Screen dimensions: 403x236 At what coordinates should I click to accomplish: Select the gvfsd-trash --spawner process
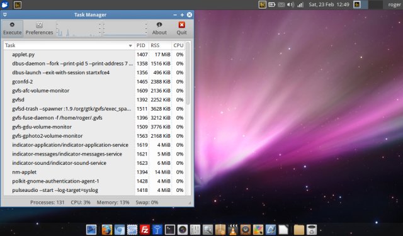pos(94,109)
